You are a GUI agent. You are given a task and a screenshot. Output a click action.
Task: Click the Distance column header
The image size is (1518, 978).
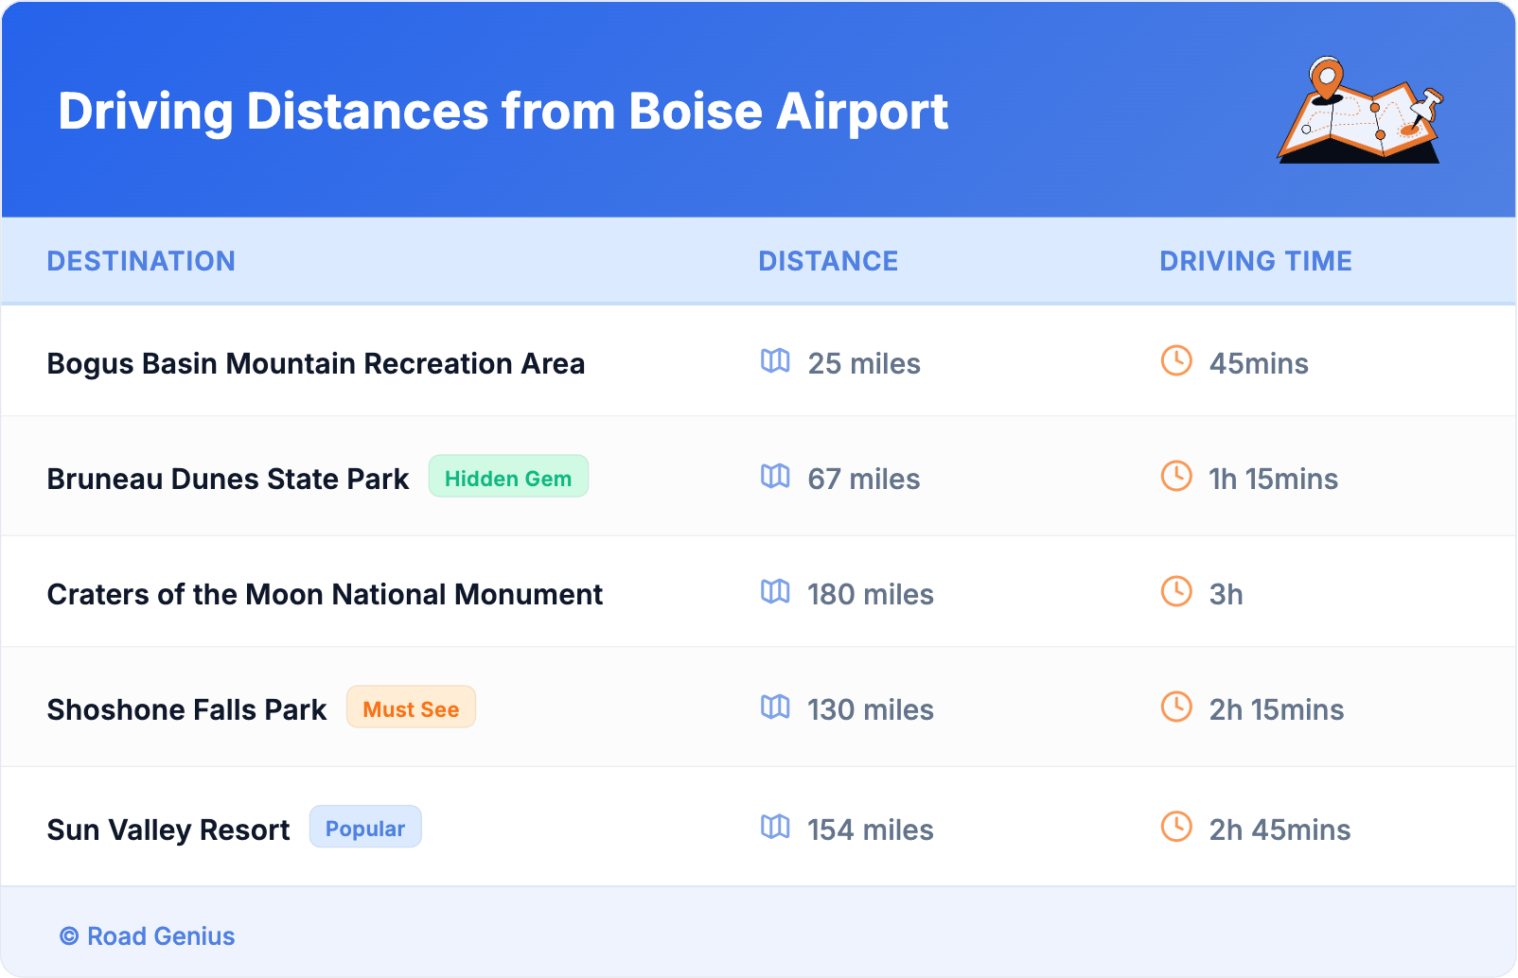[x=828, y=261]
